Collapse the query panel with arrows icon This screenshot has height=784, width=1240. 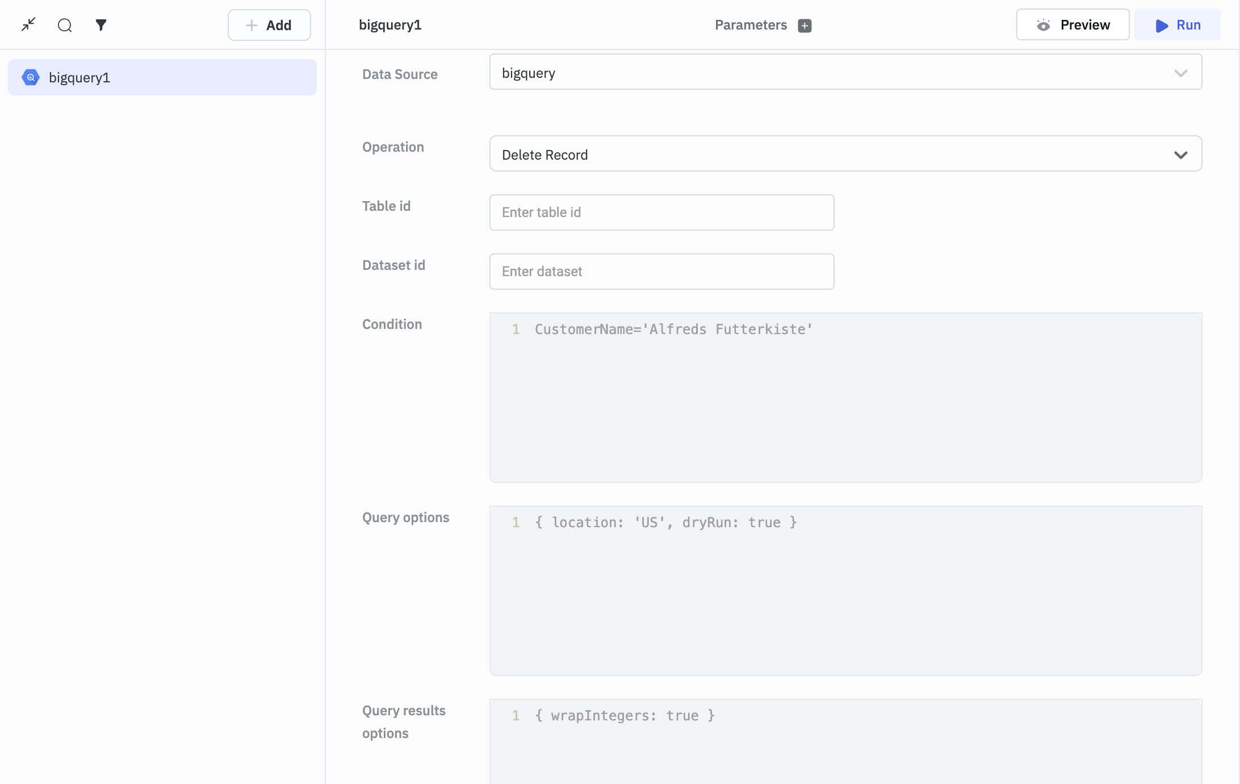[x=28, y=24]
